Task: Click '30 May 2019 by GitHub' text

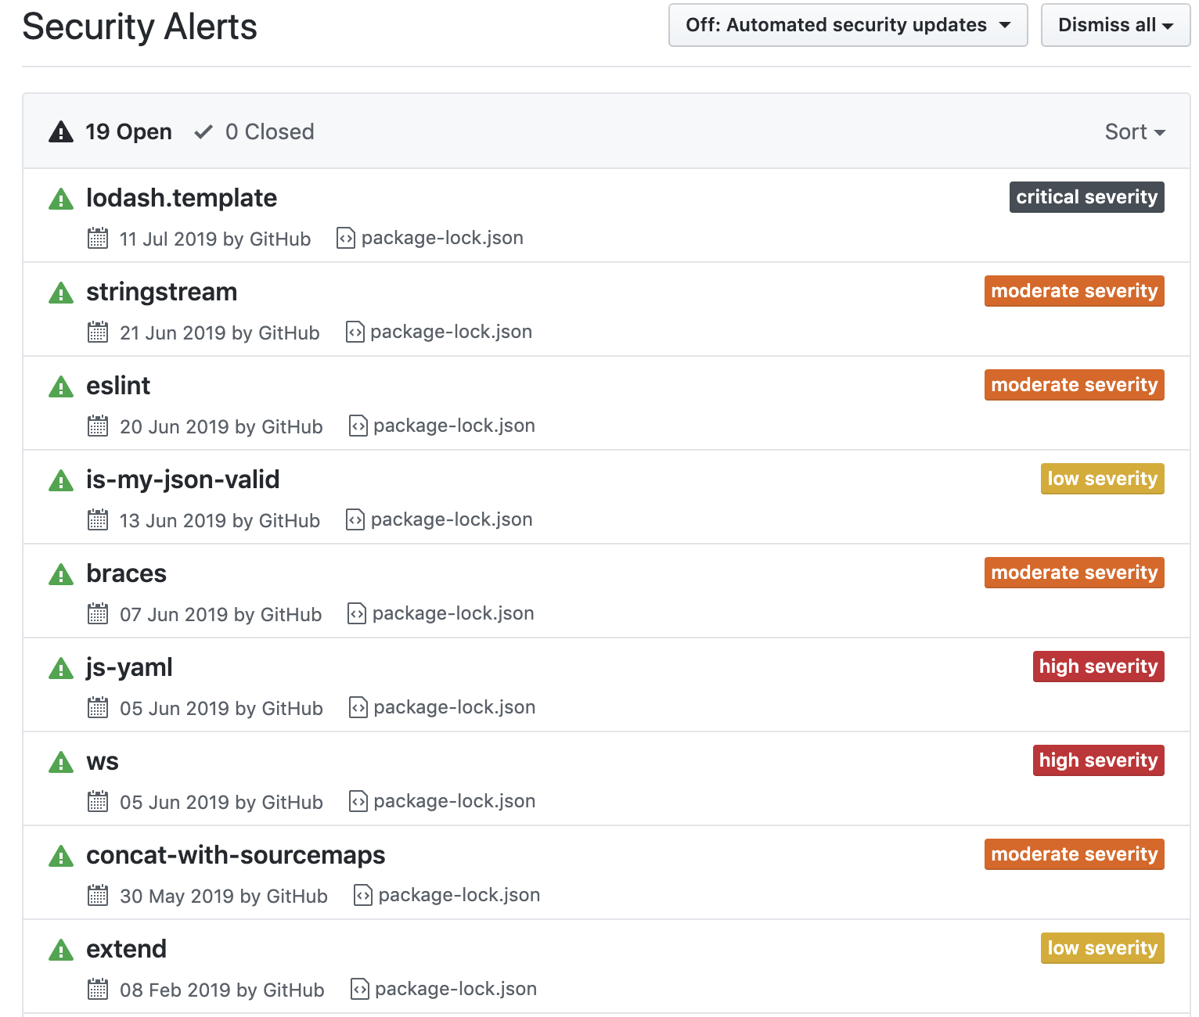Action: pyautogui.click(x=224, y=896)
